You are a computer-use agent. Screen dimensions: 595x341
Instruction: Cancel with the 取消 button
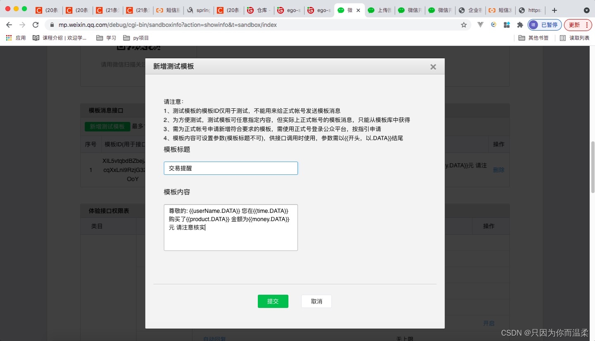point(317,301)
